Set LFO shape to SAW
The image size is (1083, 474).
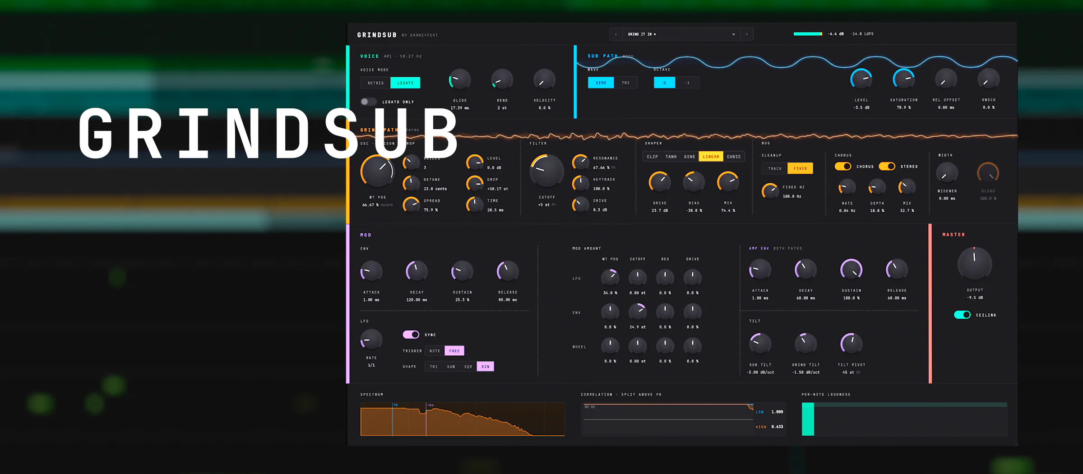[x=451, y=367]
